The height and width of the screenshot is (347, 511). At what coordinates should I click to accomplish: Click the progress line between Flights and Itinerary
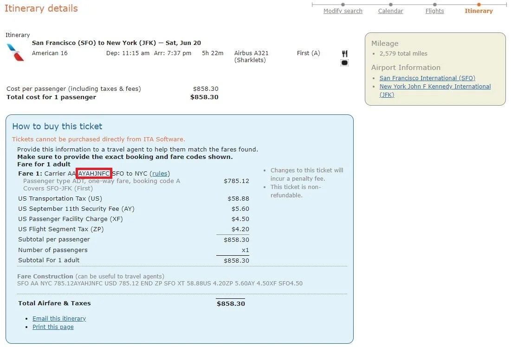pos(456,6)
